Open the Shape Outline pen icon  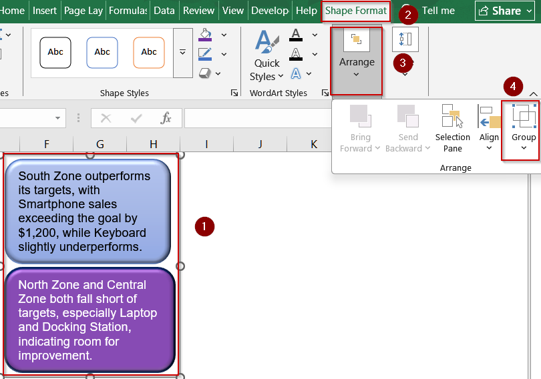click(205, 55)
